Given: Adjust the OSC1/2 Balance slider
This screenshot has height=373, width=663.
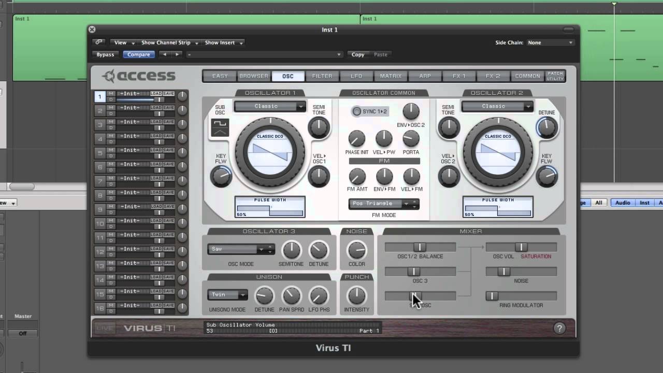Looking at the screenshot, I should (420, 247).
